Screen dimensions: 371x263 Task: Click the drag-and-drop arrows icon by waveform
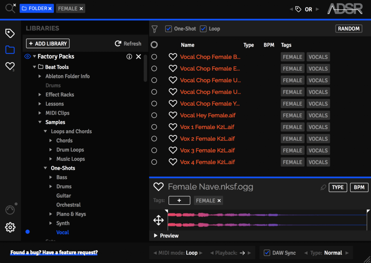tap(158, 220)
